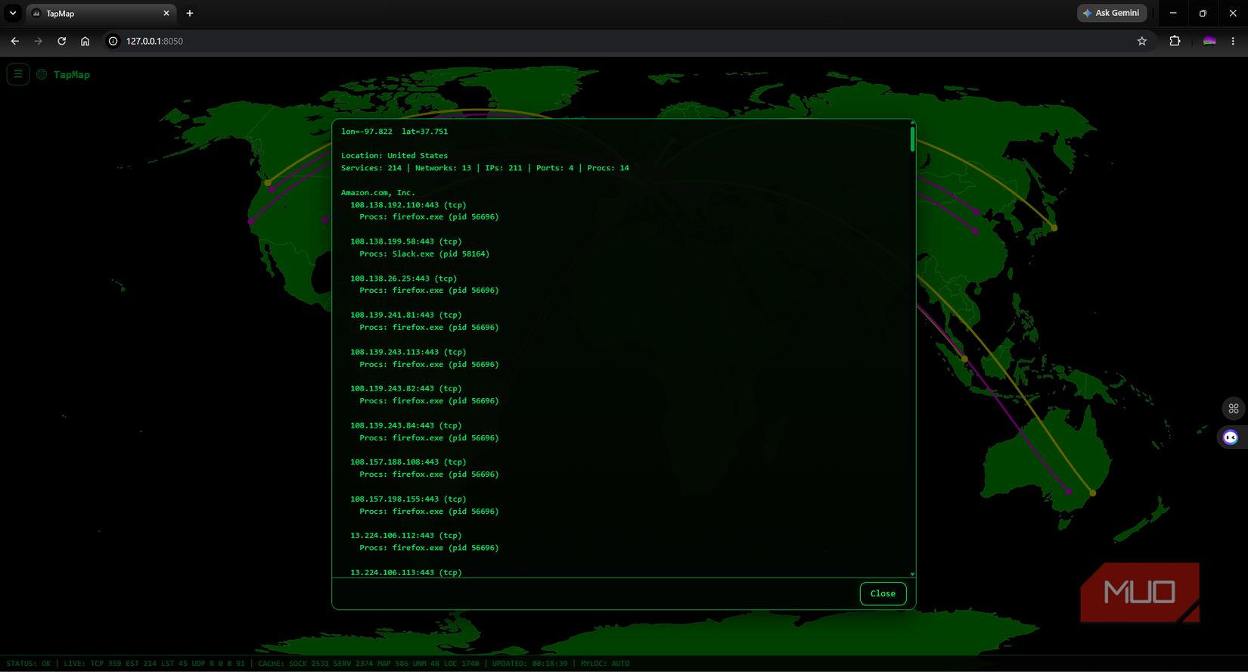View site information icon in address bar

[113, 41]
